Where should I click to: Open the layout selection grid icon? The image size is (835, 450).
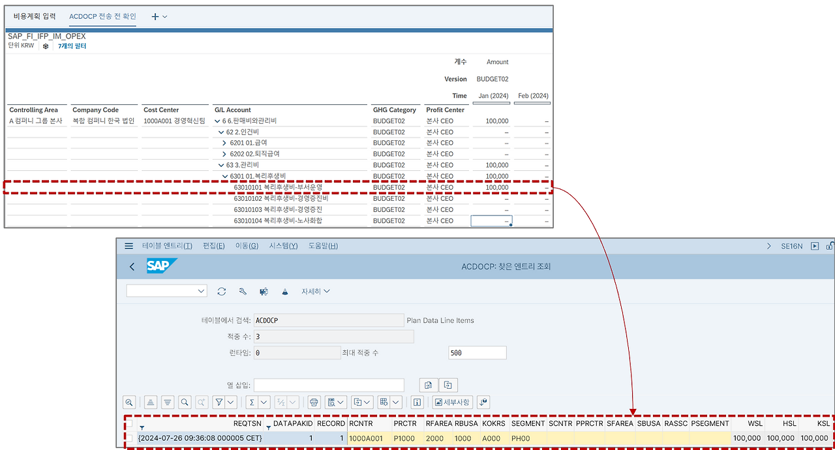point(384,402)
